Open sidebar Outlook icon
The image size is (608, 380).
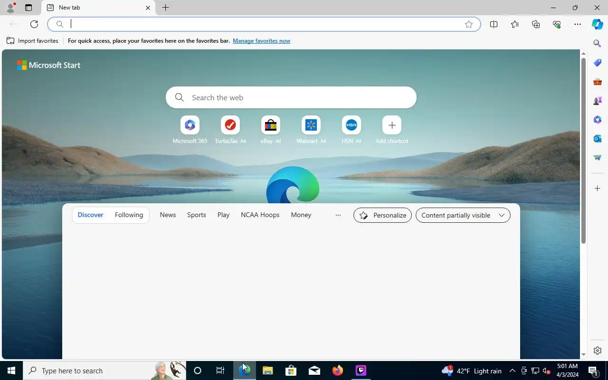tap(598, 139)
